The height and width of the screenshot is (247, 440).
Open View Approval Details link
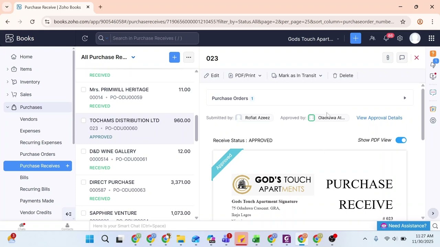click(379, 118)
